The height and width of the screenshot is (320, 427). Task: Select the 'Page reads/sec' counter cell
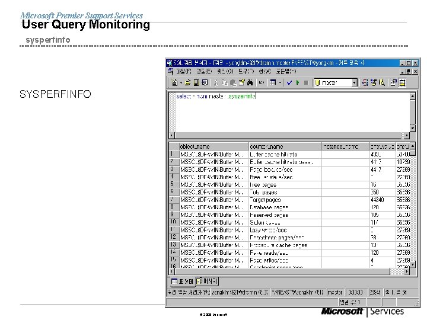point(285,253)
